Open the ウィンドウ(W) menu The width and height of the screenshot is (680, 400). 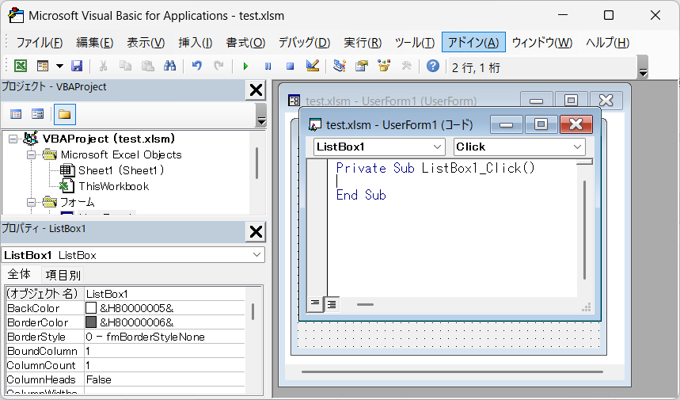click(542, 43)
